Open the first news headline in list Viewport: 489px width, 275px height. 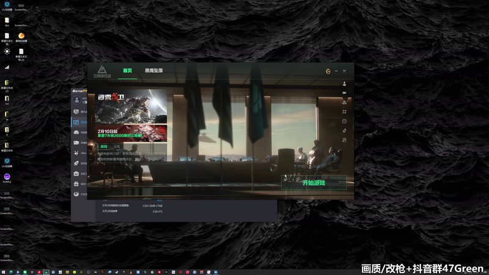(130, 153)
